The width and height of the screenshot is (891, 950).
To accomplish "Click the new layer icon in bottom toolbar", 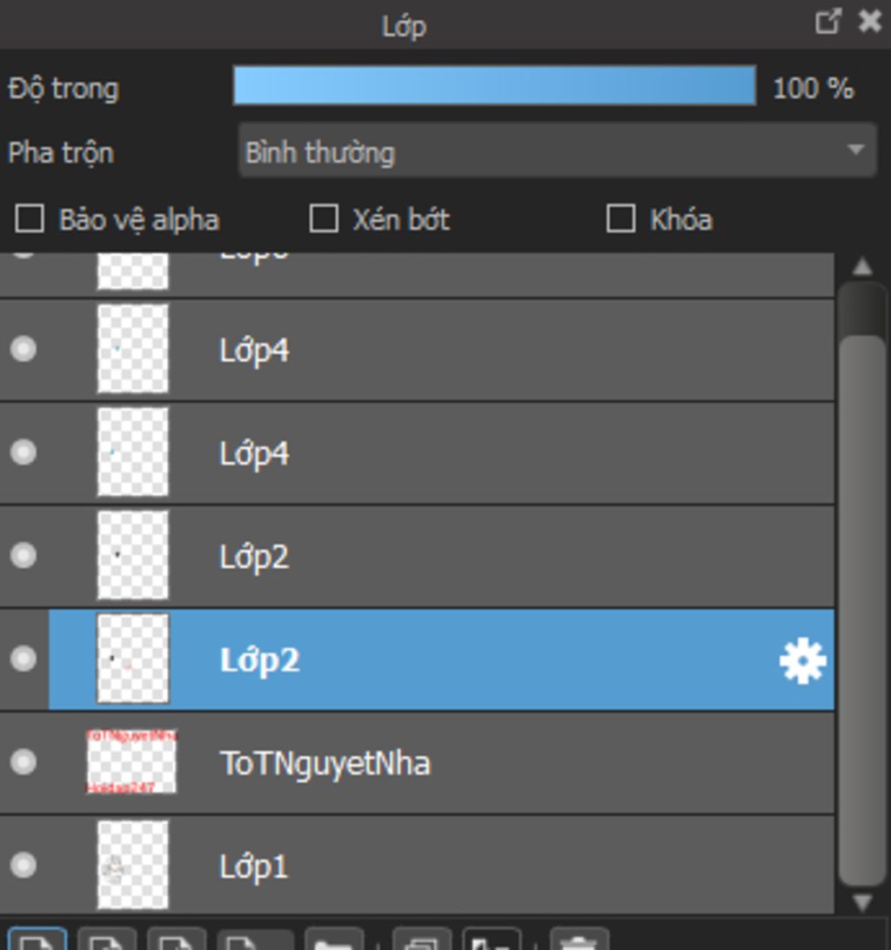I will coord(37,938).
